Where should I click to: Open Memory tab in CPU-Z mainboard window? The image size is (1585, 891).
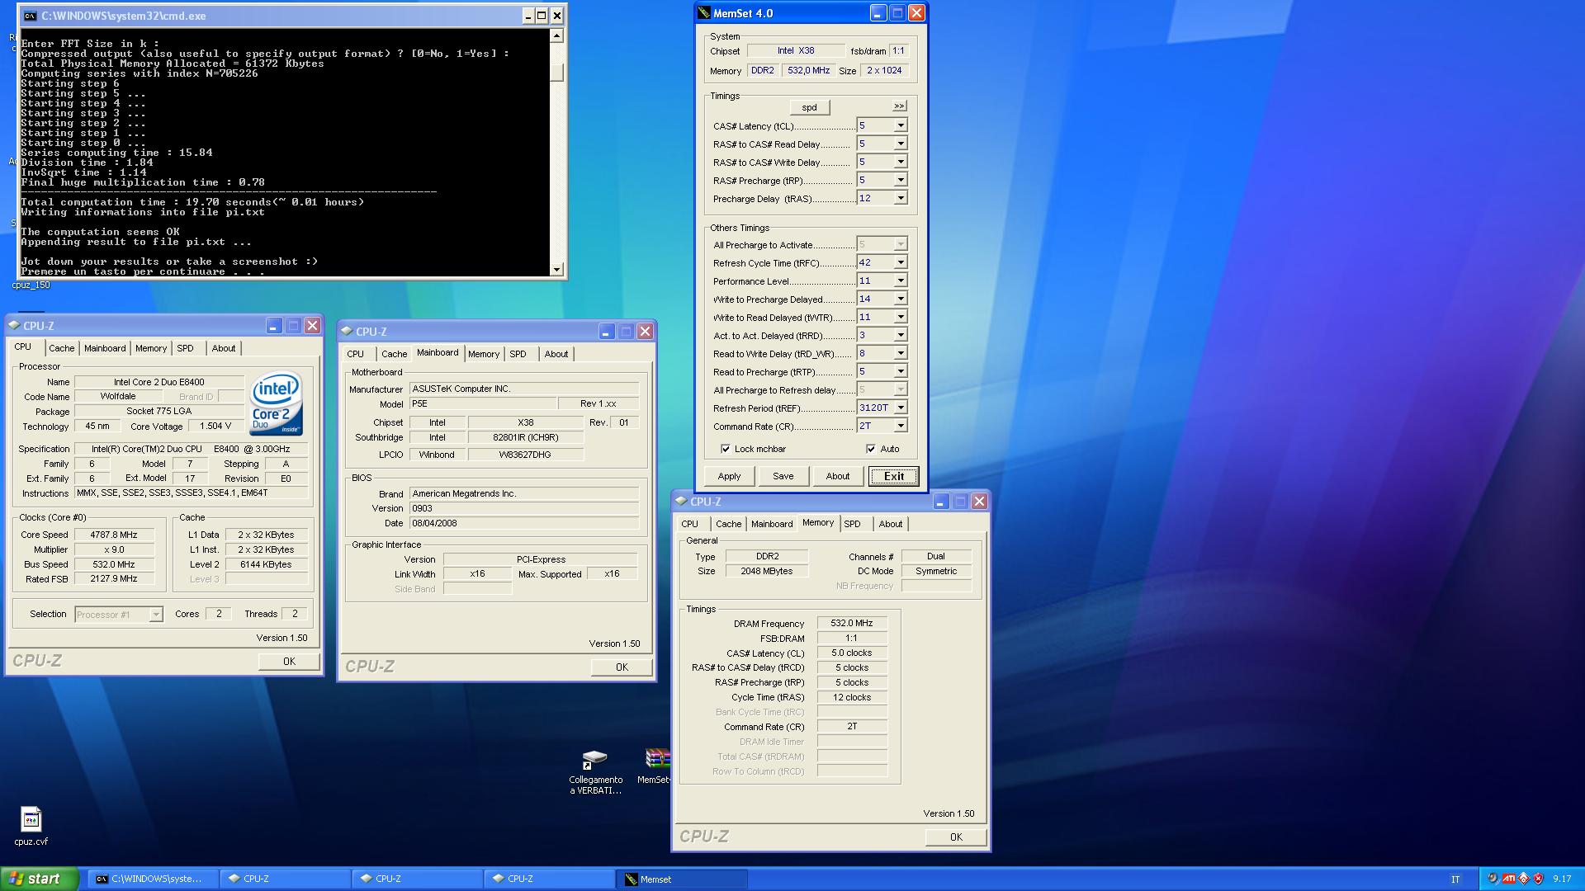[483, 354]
